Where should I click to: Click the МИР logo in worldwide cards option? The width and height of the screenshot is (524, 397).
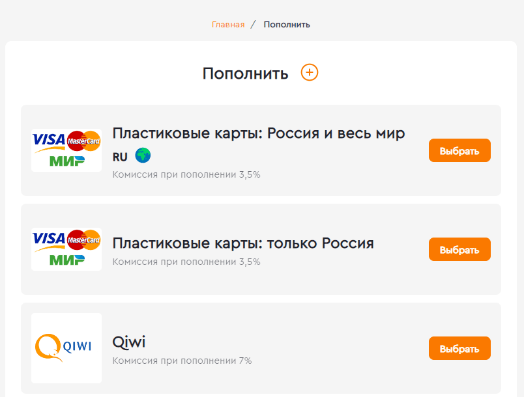pos(67,160)
